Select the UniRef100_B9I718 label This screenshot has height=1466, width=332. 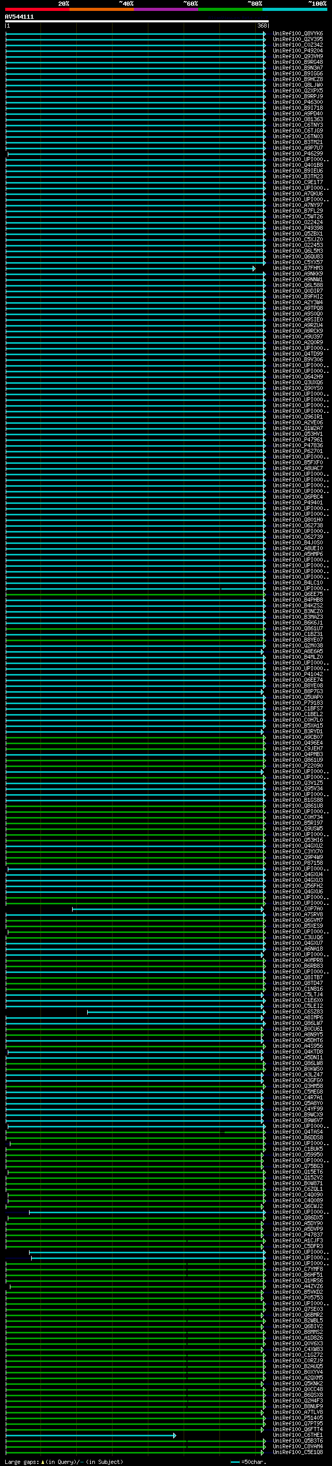(298, 108)
